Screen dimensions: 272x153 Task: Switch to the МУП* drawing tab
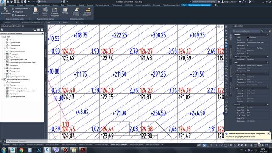click(x=65, y=23)
